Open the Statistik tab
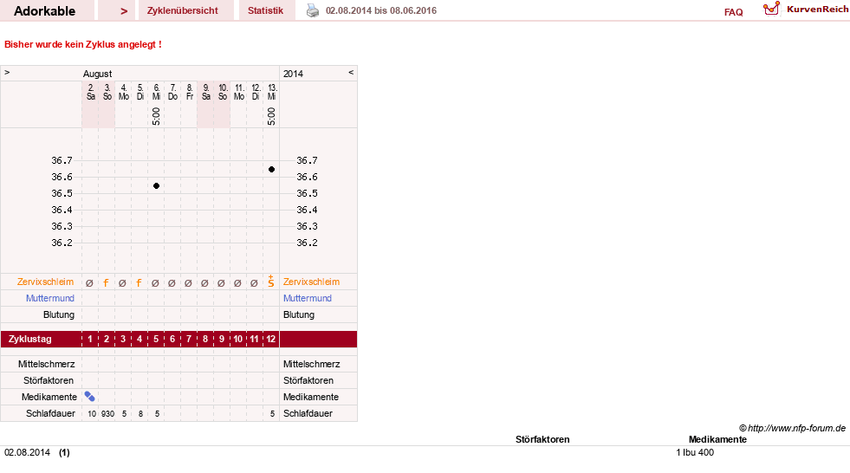850x473 pixels. pyautogui.click(x=266, y=10)
